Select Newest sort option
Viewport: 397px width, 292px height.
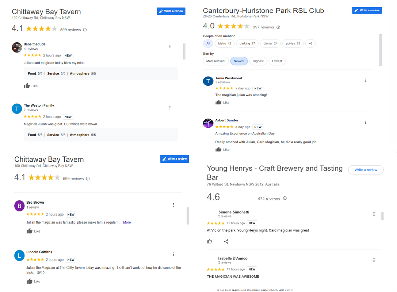click(x=239, y=61)
